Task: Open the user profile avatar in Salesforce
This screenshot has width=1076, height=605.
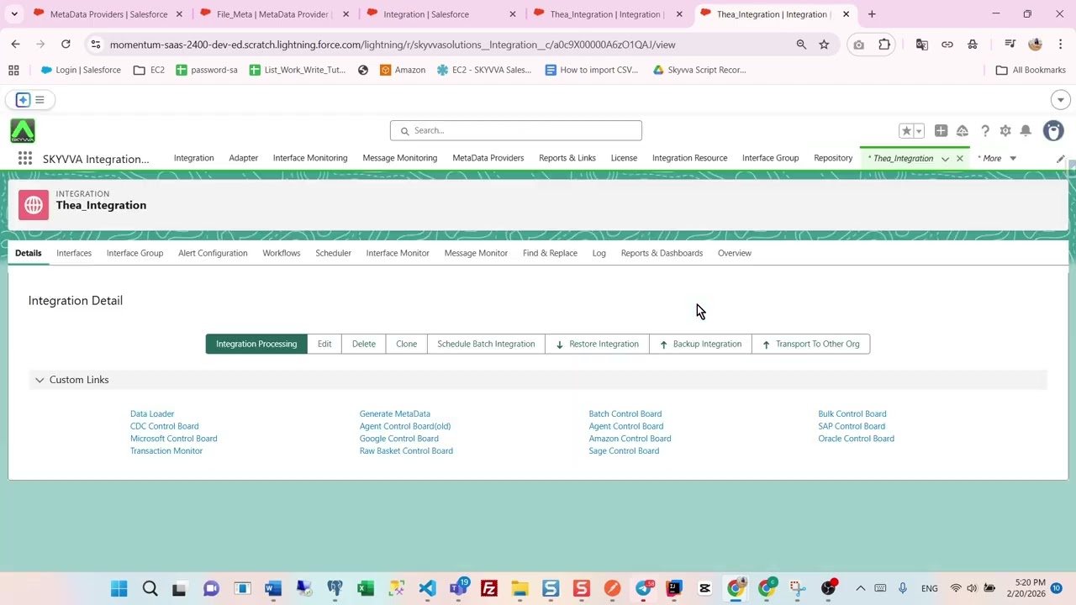Action: [1053, 130]
